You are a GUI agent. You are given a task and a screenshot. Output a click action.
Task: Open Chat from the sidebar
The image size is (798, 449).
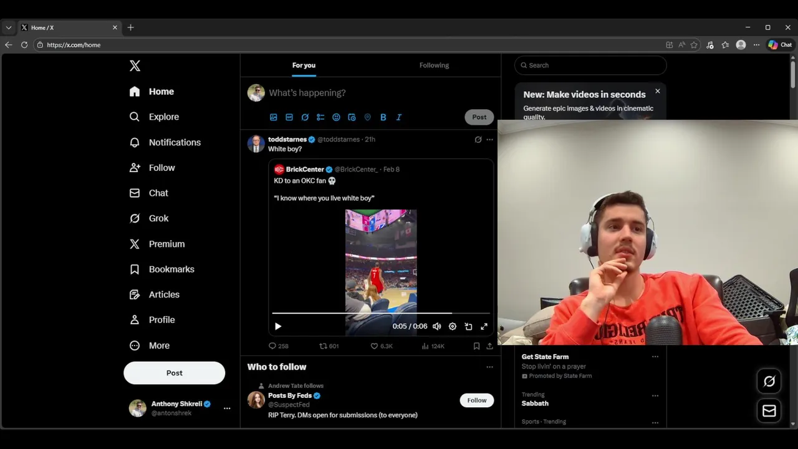pyautogui.click(x=148, y=193)
